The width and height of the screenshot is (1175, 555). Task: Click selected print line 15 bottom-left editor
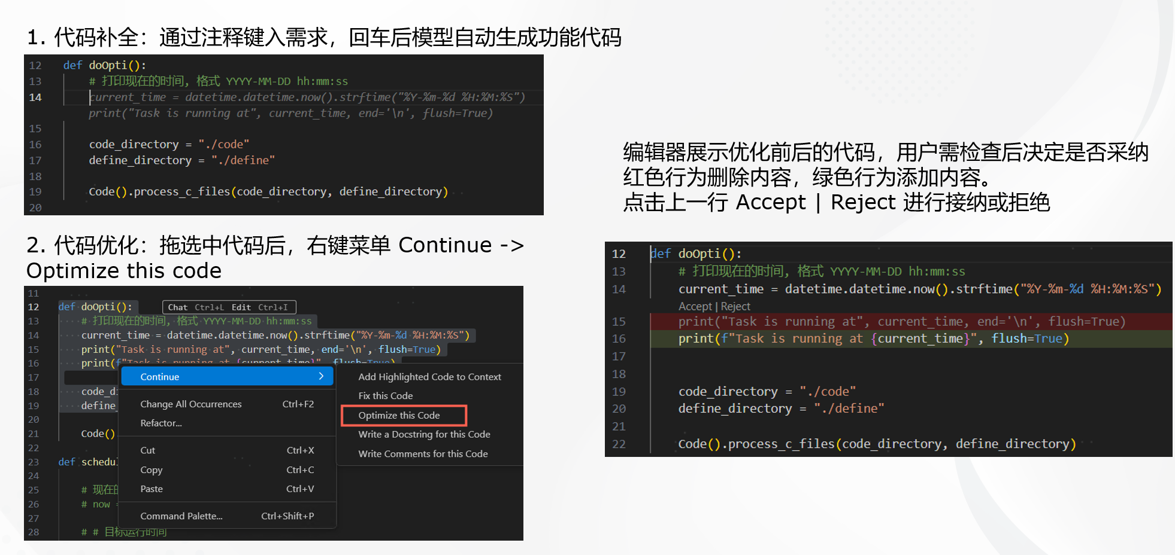261,350
